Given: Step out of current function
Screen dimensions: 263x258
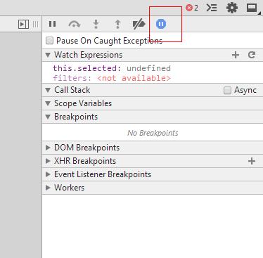Looking at the screenshot, I should (x=117, y=24).
